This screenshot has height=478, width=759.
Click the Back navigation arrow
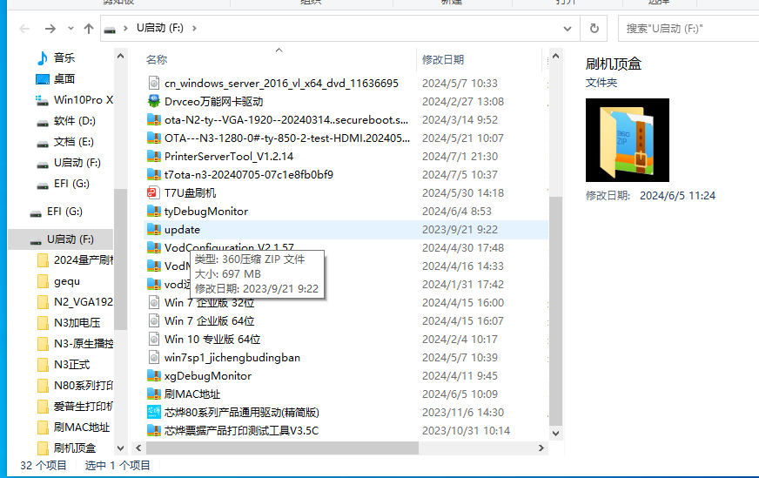tap(24, 29)
